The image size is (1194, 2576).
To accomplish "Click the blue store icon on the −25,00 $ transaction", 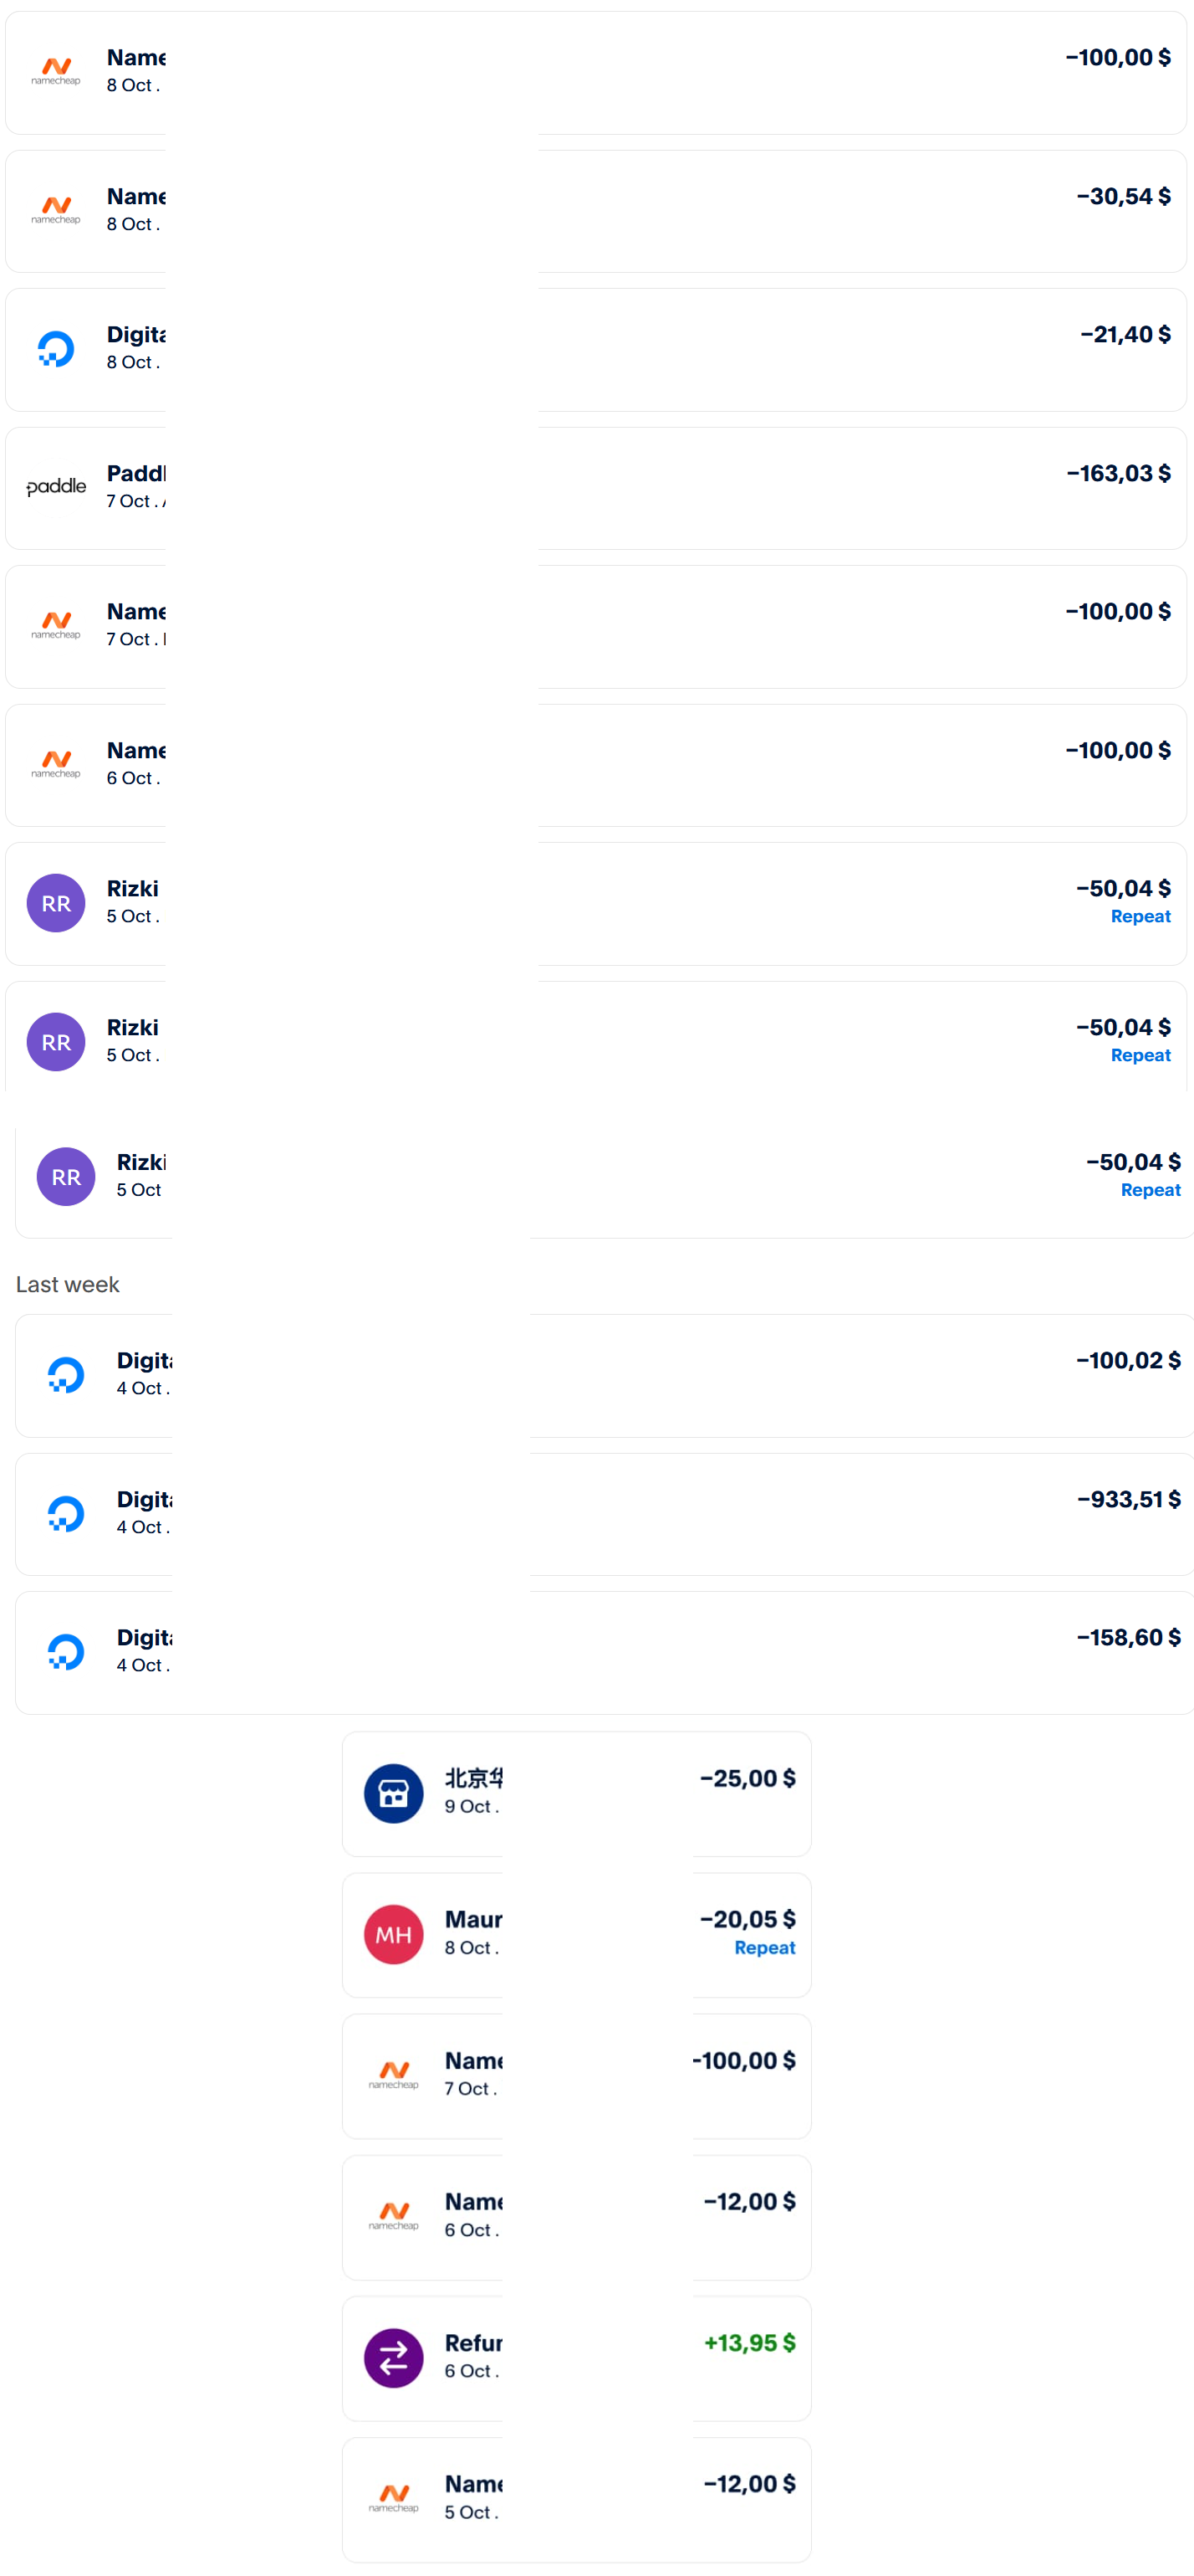I will [x=393, y=1793].
